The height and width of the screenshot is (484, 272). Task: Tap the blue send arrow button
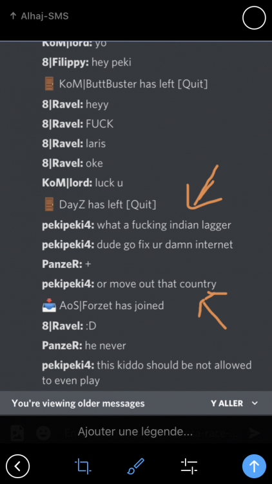click(x=254, y=466)
